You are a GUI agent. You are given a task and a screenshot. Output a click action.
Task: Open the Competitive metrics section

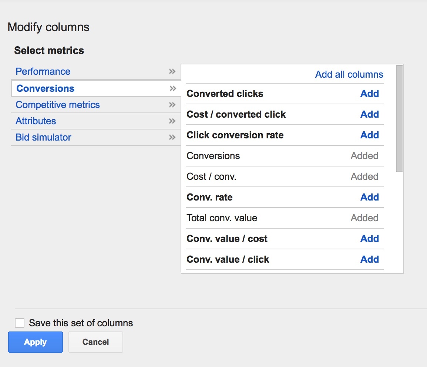click(57, 105)
